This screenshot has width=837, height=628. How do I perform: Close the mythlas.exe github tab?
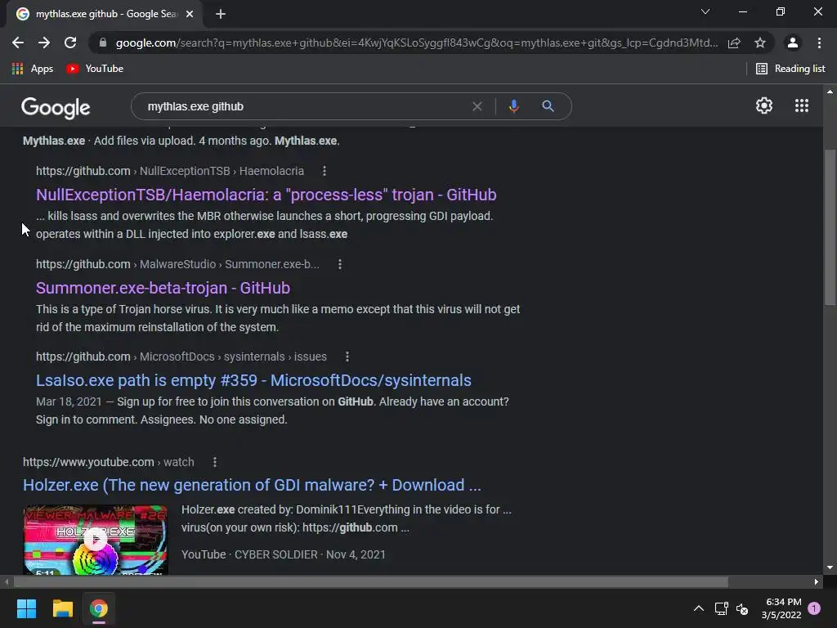tap(190, 14)
